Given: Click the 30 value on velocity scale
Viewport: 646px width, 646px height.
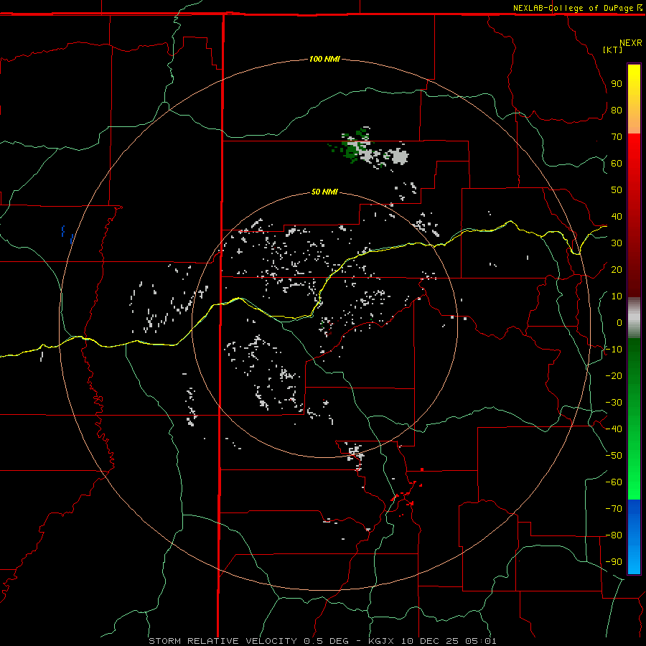Looking at the screenshot, I should click(617, 243).
